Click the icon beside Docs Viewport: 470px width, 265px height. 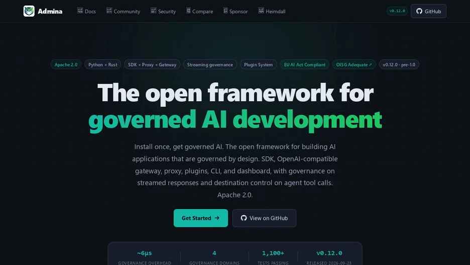coord(80,11)
